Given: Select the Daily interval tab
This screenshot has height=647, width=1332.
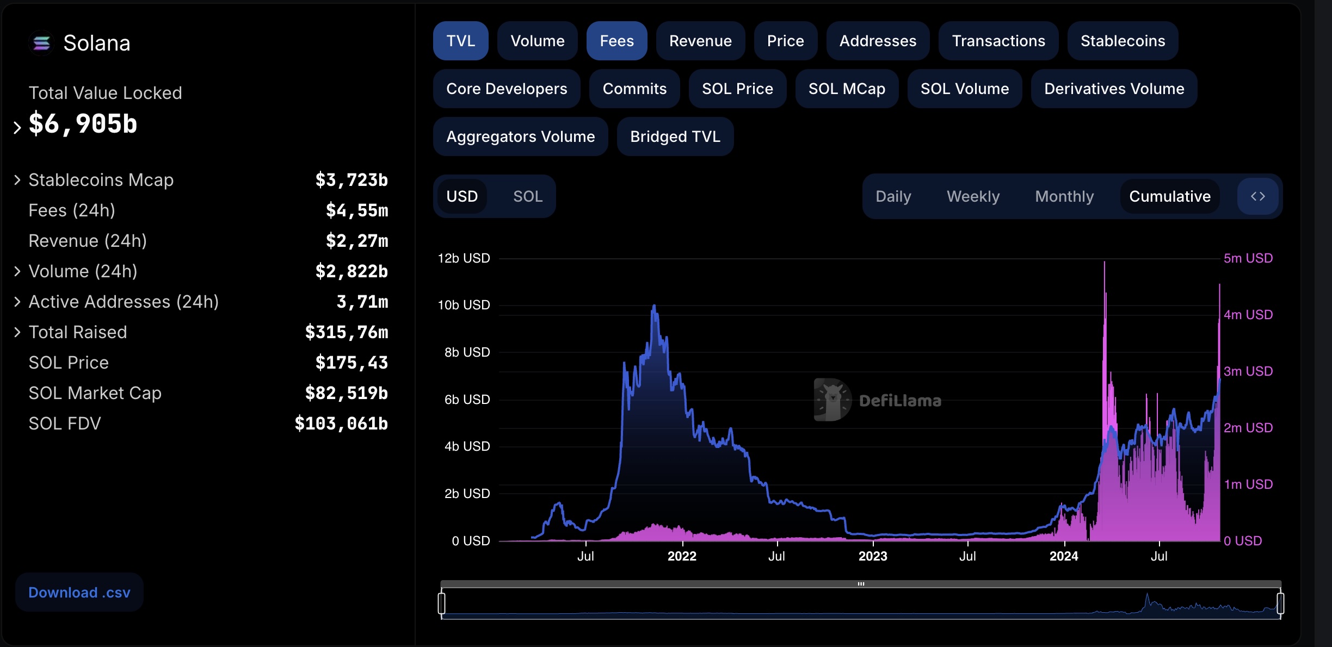Looking at the screenshot, I should coord(893,196).
